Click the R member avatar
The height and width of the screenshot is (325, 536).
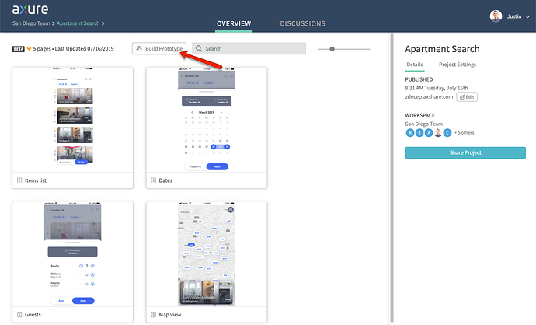tap(410, 133)
